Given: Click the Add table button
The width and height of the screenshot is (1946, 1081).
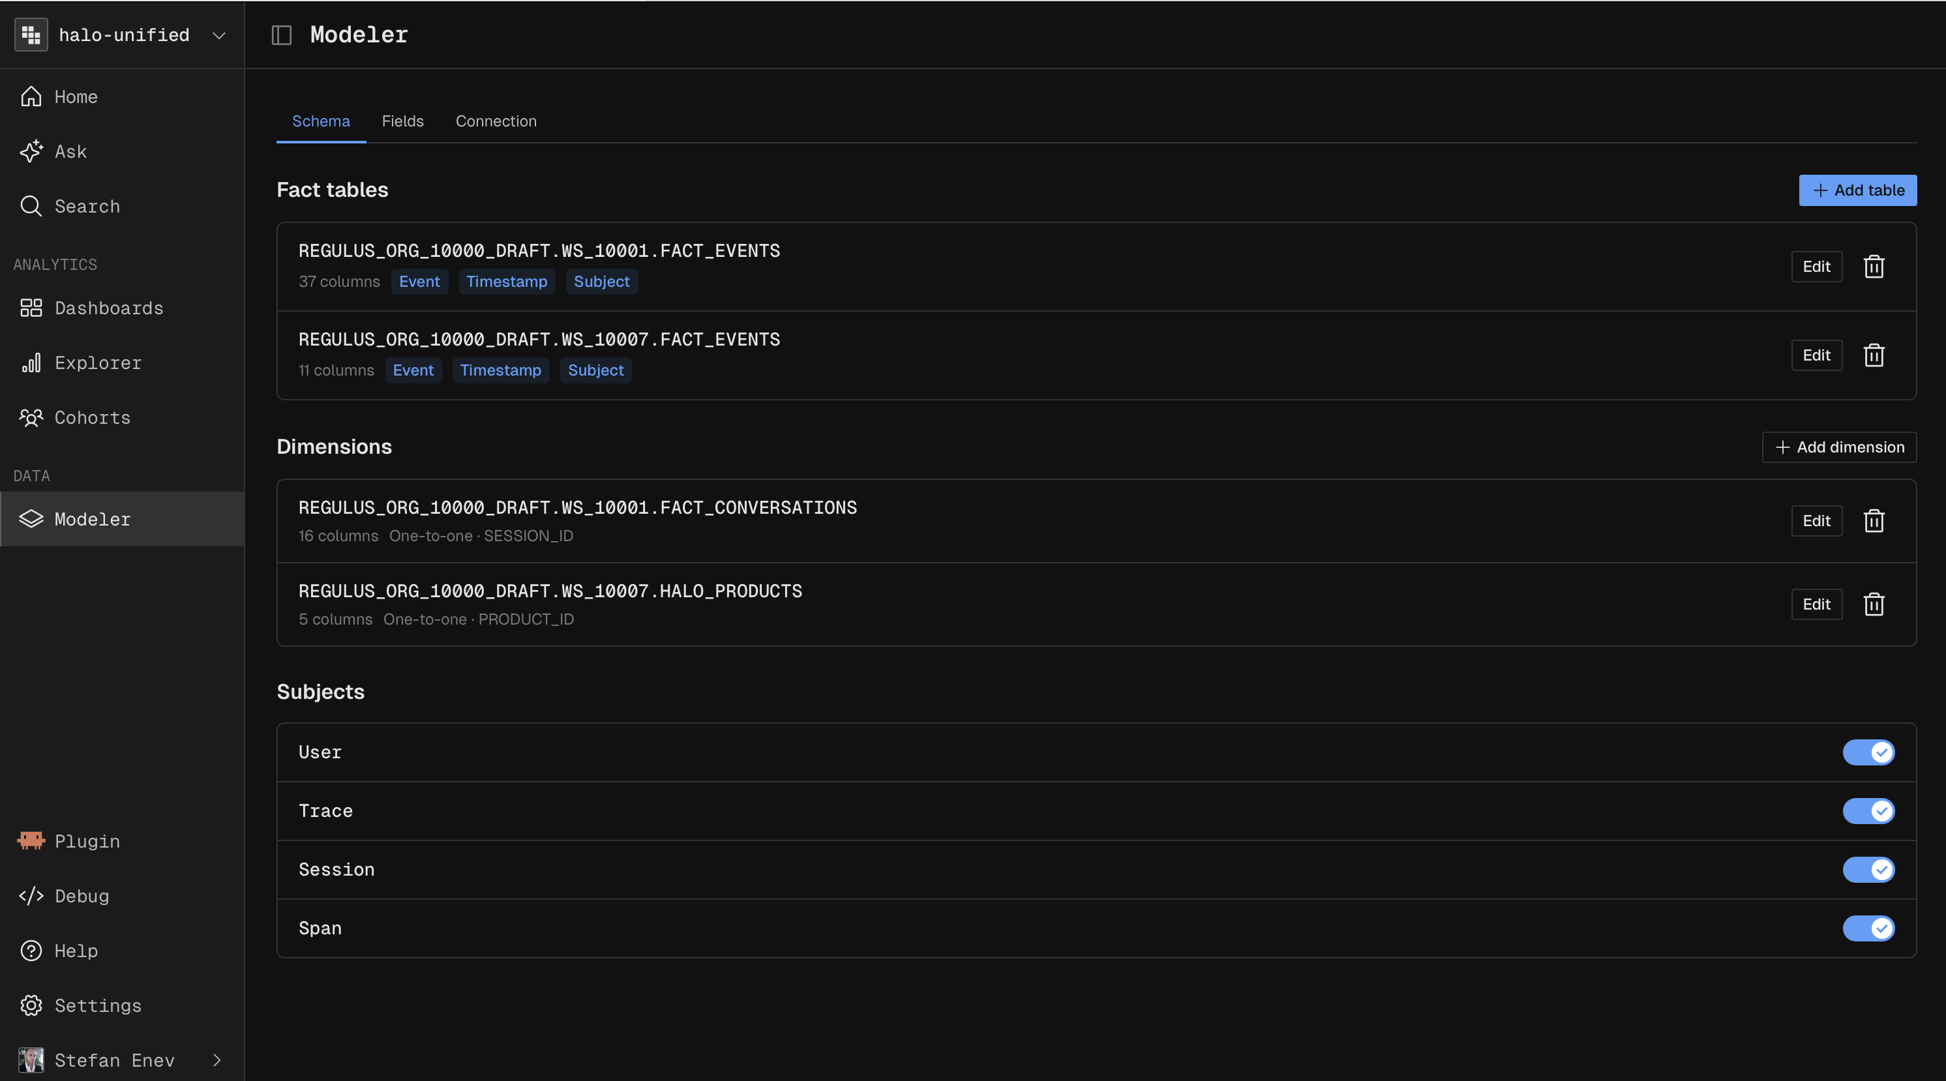Looking at the screenshot, I should (x=1857, y=190).
